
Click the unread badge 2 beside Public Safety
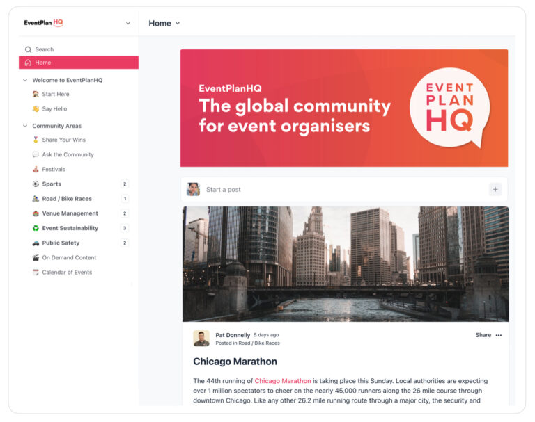tap(125, 243)
